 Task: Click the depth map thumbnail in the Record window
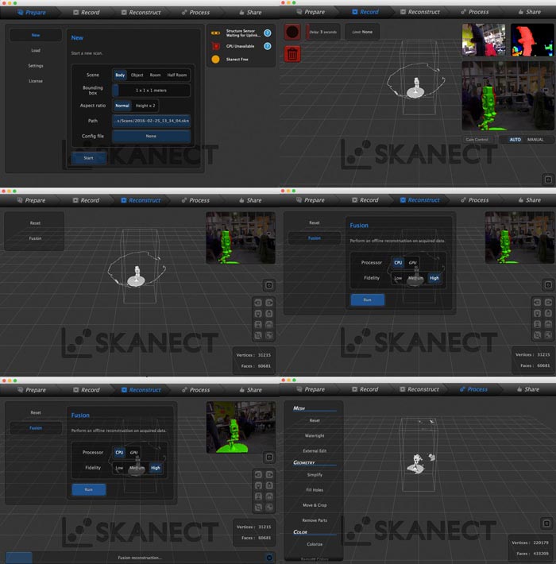pyautogui.click(x=532, y=40)
